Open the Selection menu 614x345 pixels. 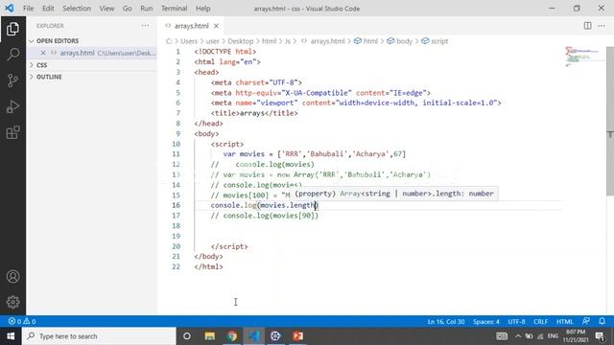point(77,9)
